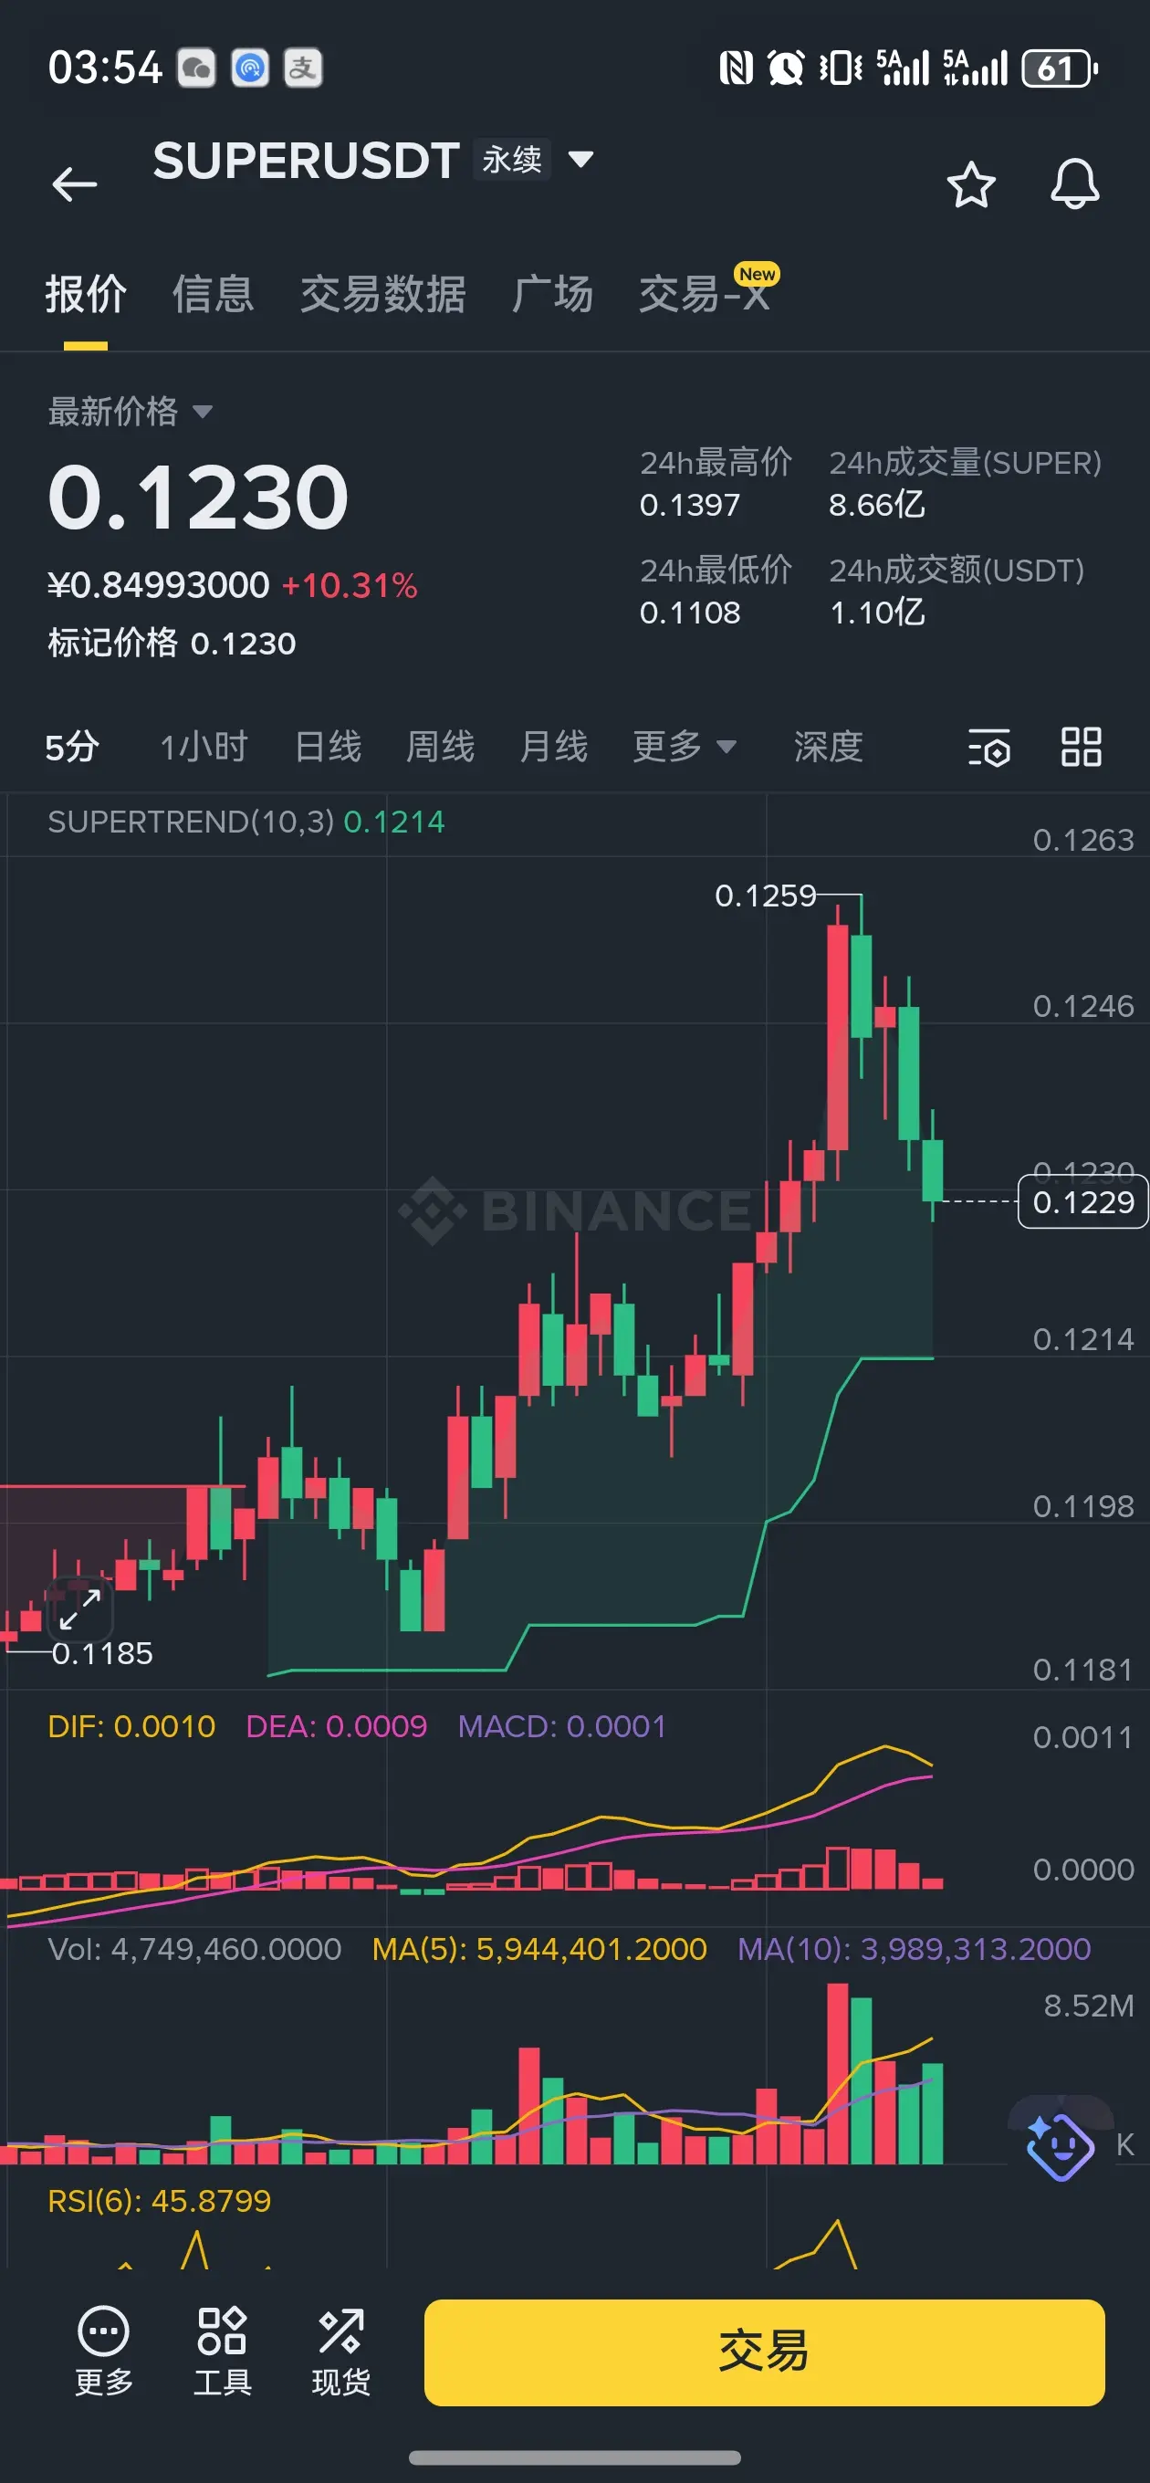Open the 交易数据 tab
1150x2483 pixels.
pos(383,294)
